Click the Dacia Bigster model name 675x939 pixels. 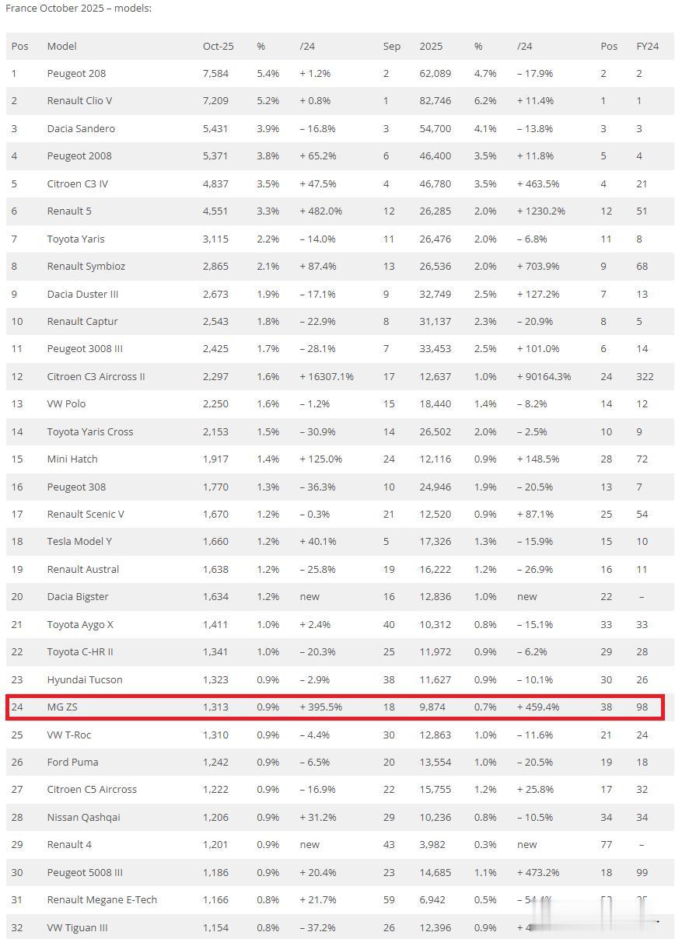[x=78, y=597]
